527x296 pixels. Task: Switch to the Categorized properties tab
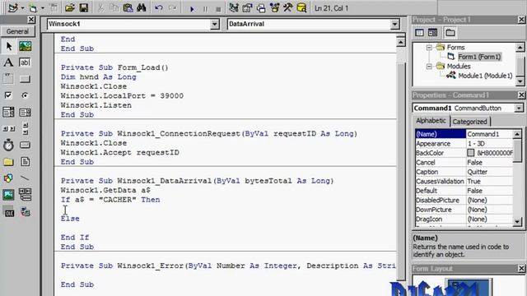pos(469,122)
